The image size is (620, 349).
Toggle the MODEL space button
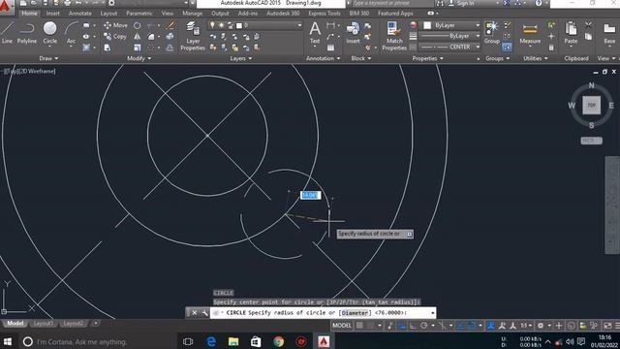pos(342,326)
